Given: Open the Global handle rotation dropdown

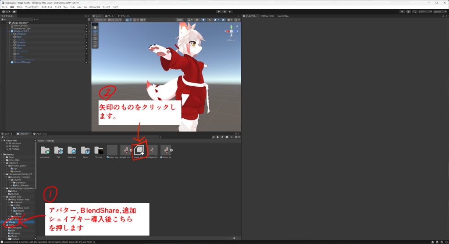Looking at the screenshot, I should pyautogui.click(x=114, y=20).
